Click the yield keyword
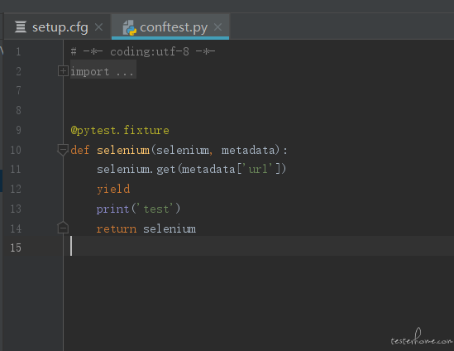This screenshot has height=351, width=454. coord(113,190)
